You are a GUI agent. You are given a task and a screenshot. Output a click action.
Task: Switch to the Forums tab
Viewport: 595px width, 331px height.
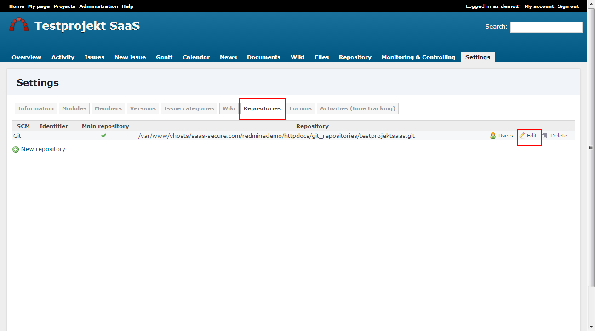pos(300,108)
